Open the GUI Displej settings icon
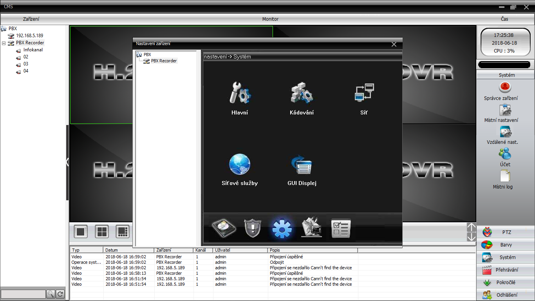The image size is (535, 301). point(302,165)
